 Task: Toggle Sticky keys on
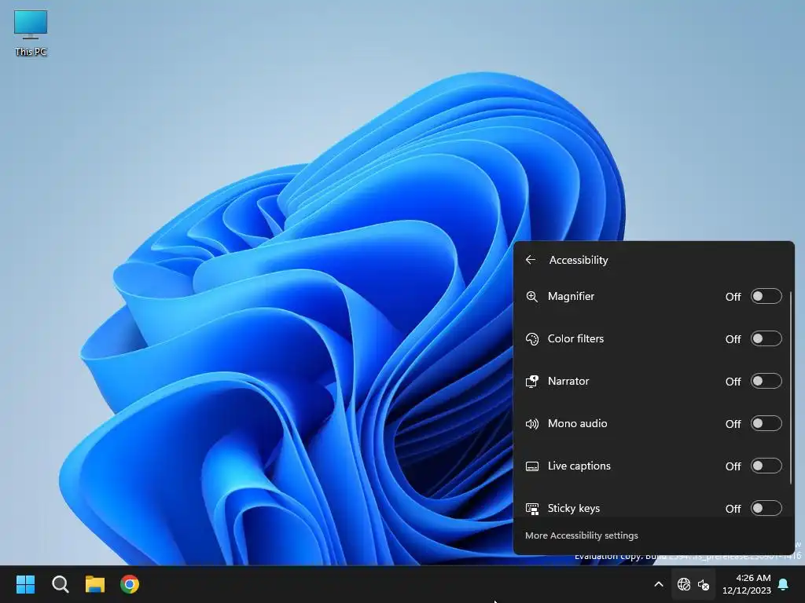[766, 508]
